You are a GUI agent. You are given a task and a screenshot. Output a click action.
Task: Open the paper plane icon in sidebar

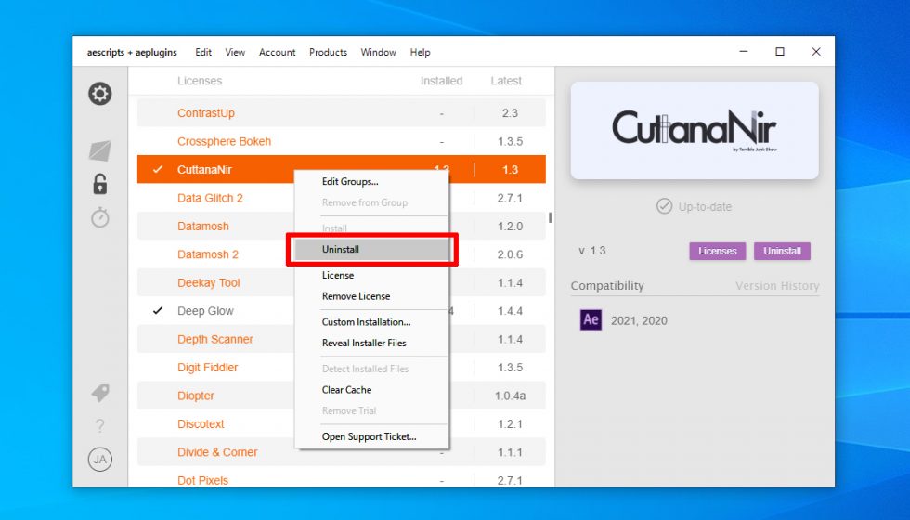(100, 150)
